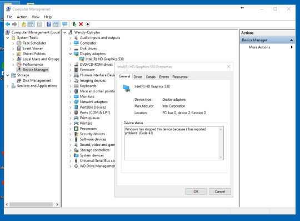300x221 pixels.
Task: Expand the Monitors category chevron
Action: tap(71, 97)
